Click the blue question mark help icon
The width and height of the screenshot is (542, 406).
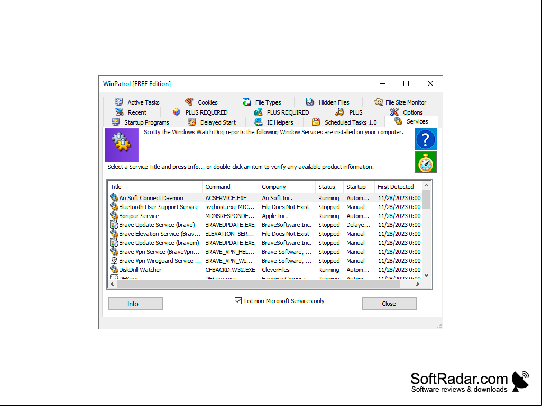tap(426, 139)
